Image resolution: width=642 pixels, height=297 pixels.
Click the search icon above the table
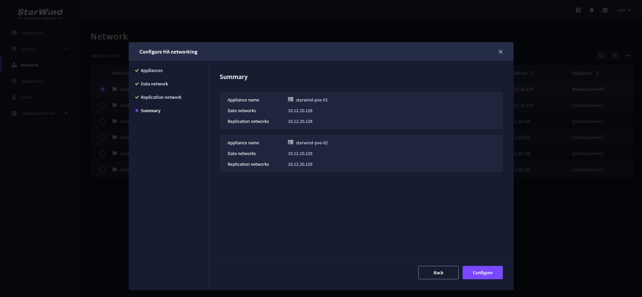click(x=601, y=56)
